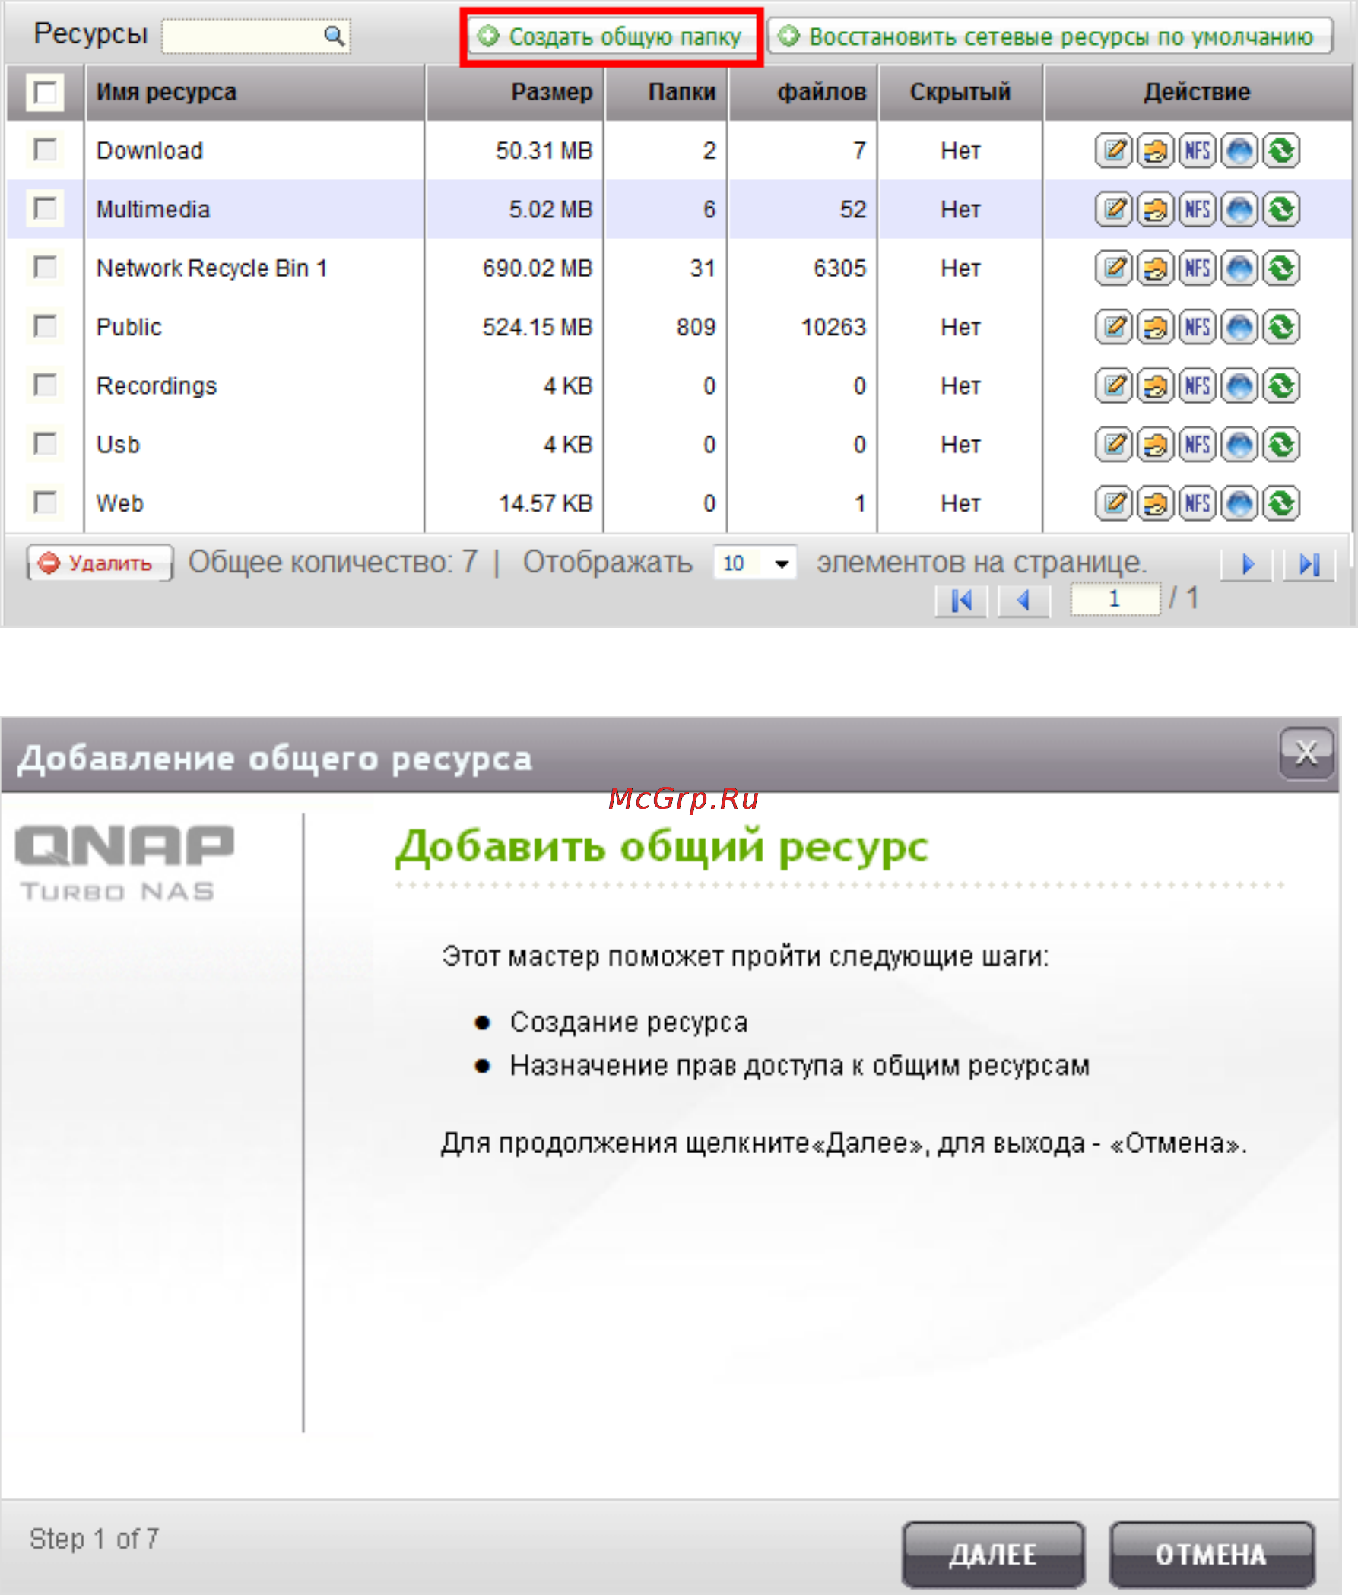1358x1595 pixels.
Task: Refresh the Usb share via green icon
Action: coord(1281,445)
